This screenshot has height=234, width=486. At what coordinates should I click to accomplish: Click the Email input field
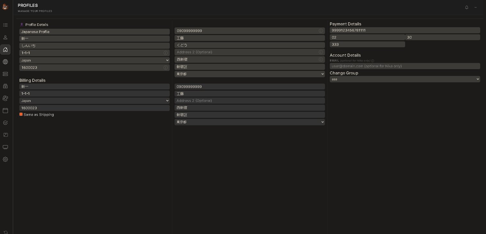tap(405, 66)
